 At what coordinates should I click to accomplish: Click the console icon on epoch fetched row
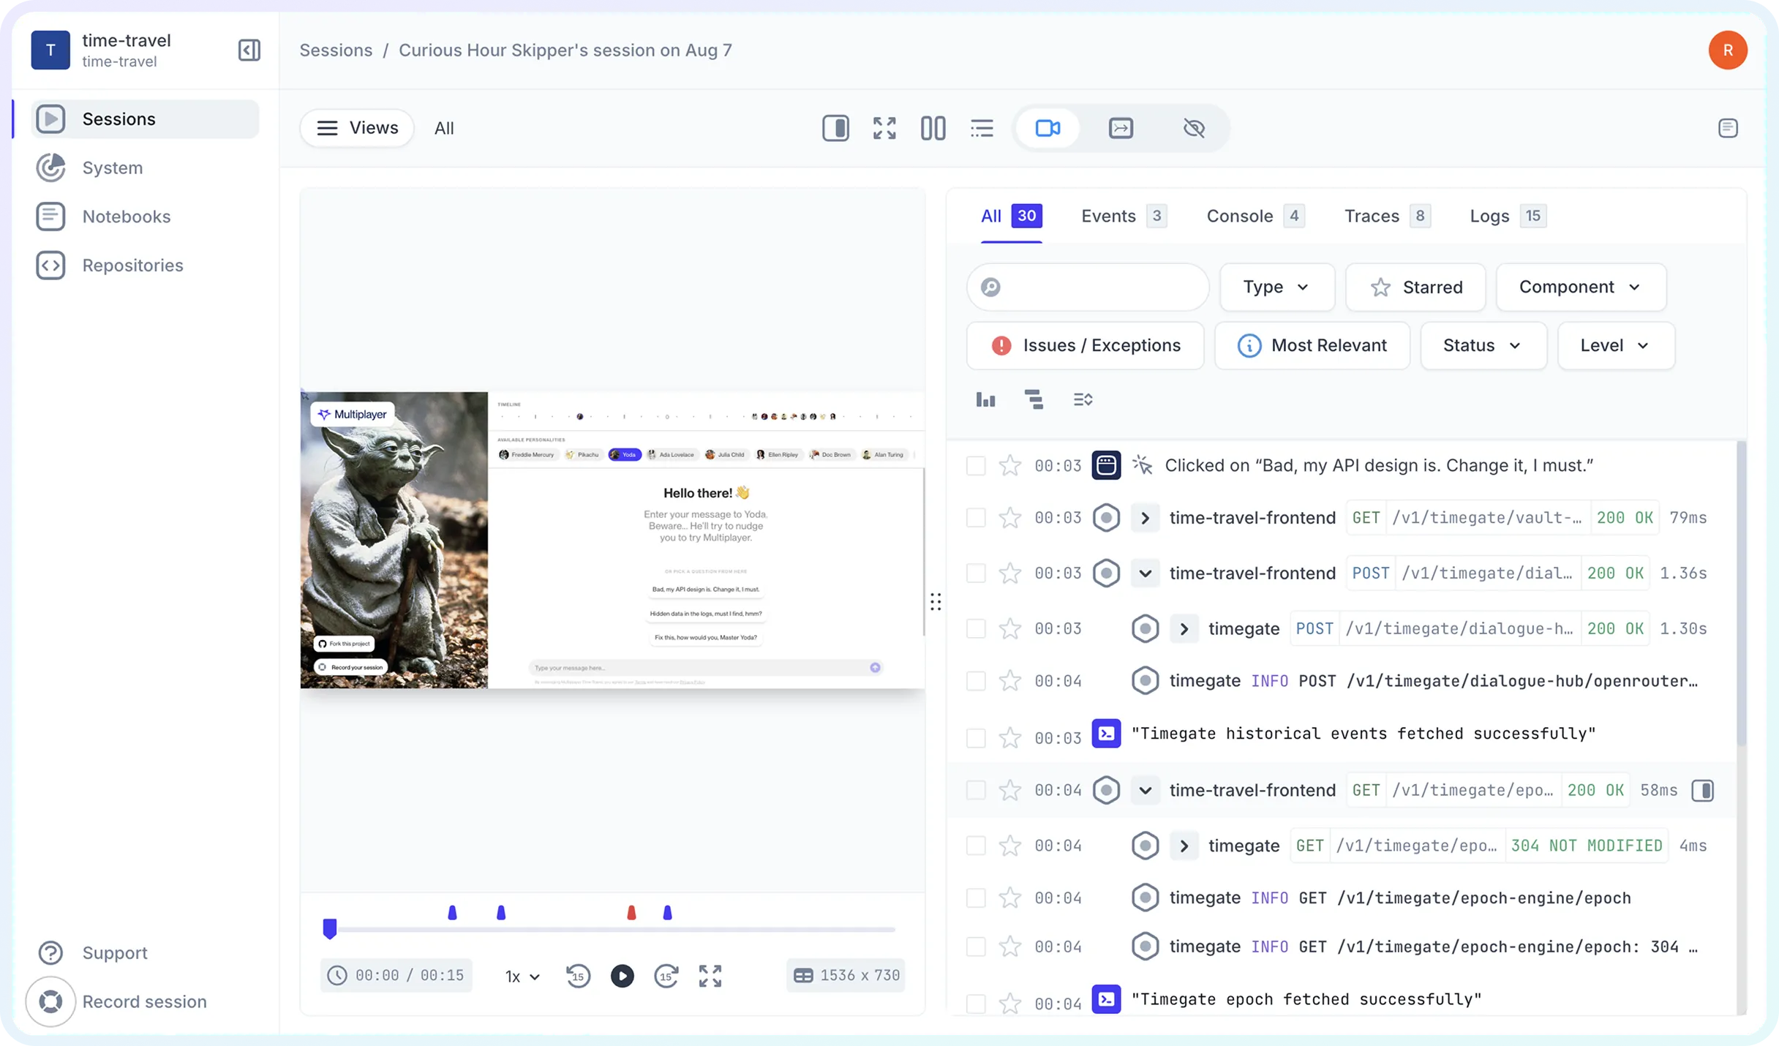tap(1106, 999)
